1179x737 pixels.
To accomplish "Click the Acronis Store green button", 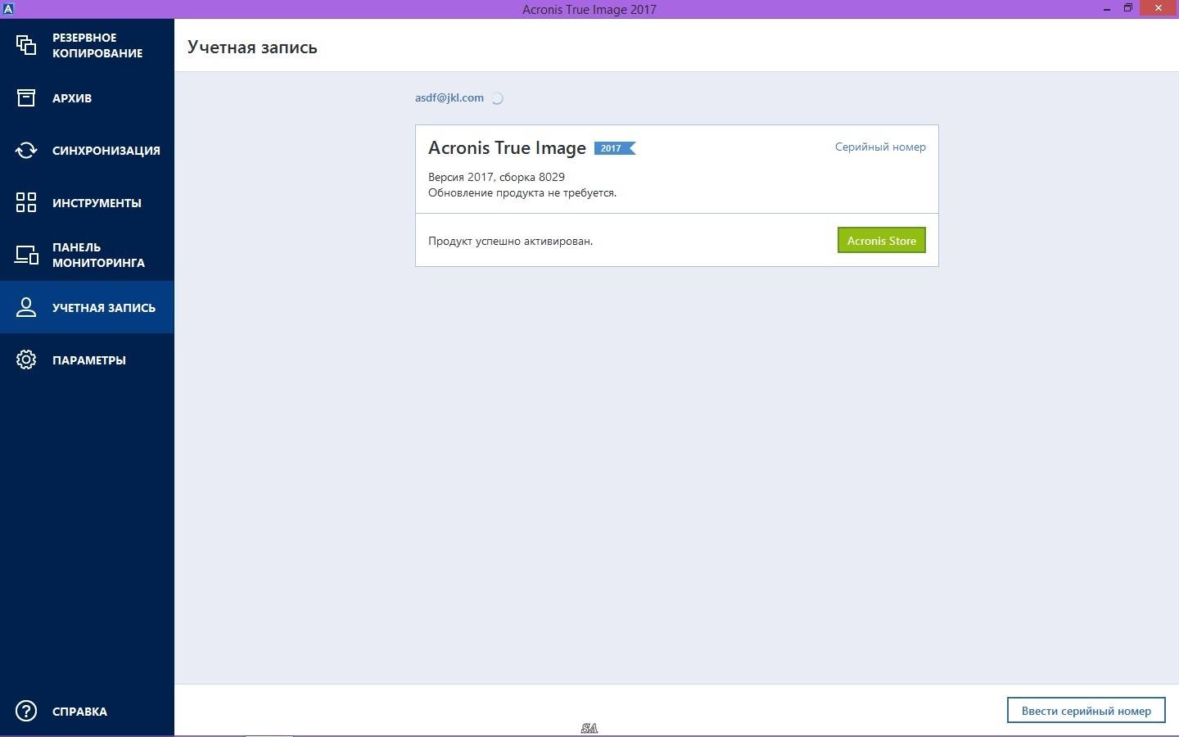I will (882, 240).
